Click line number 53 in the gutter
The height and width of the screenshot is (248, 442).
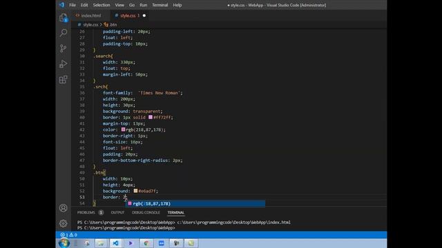(82, 197)
